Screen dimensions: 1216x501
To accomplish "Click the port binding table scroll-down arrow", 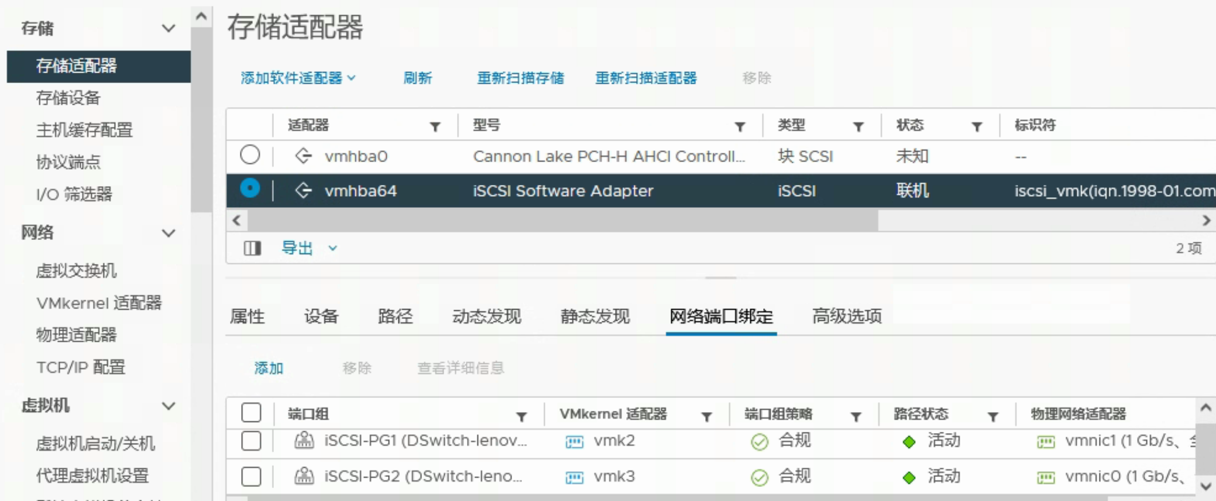I will [x=1205, y=486].
